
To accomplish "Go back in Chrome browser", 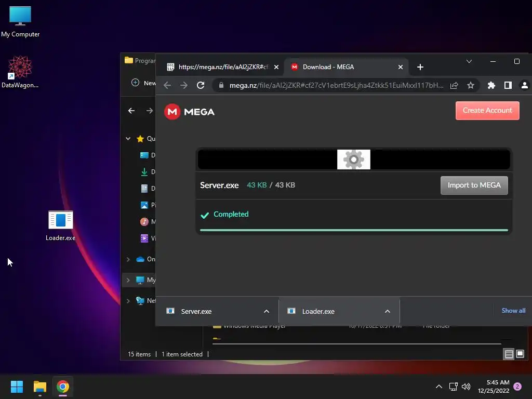I will [167, 85].
